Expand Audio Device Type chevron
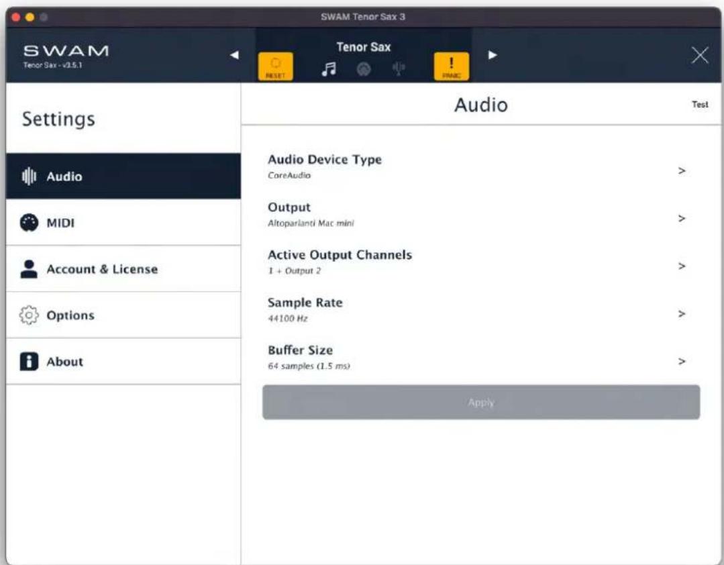Viewport: 724px width, 565px height. [x=682, y=171]
